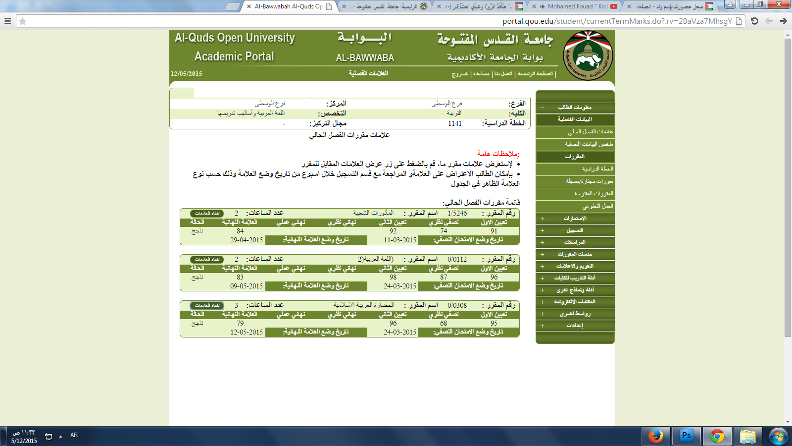Click the scrollbar down arrow
792x446 pixels.
788,422
